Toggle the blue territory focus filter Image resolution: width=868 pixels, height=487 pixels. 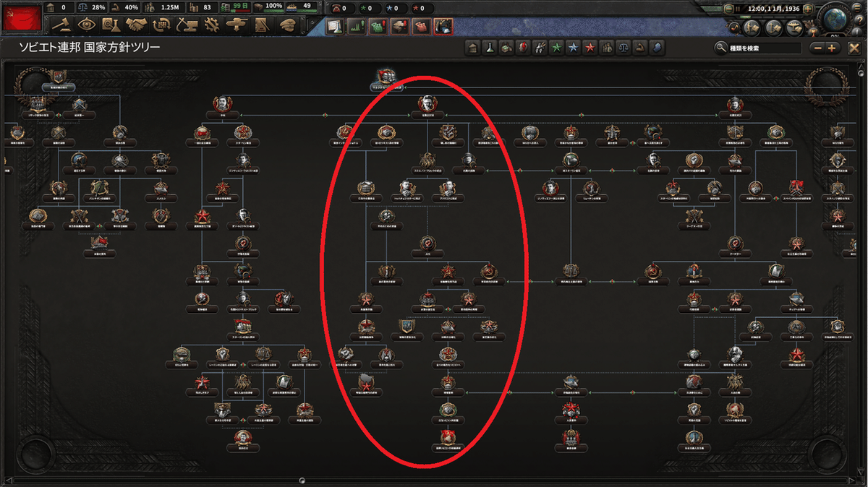[x=657, y=48]
